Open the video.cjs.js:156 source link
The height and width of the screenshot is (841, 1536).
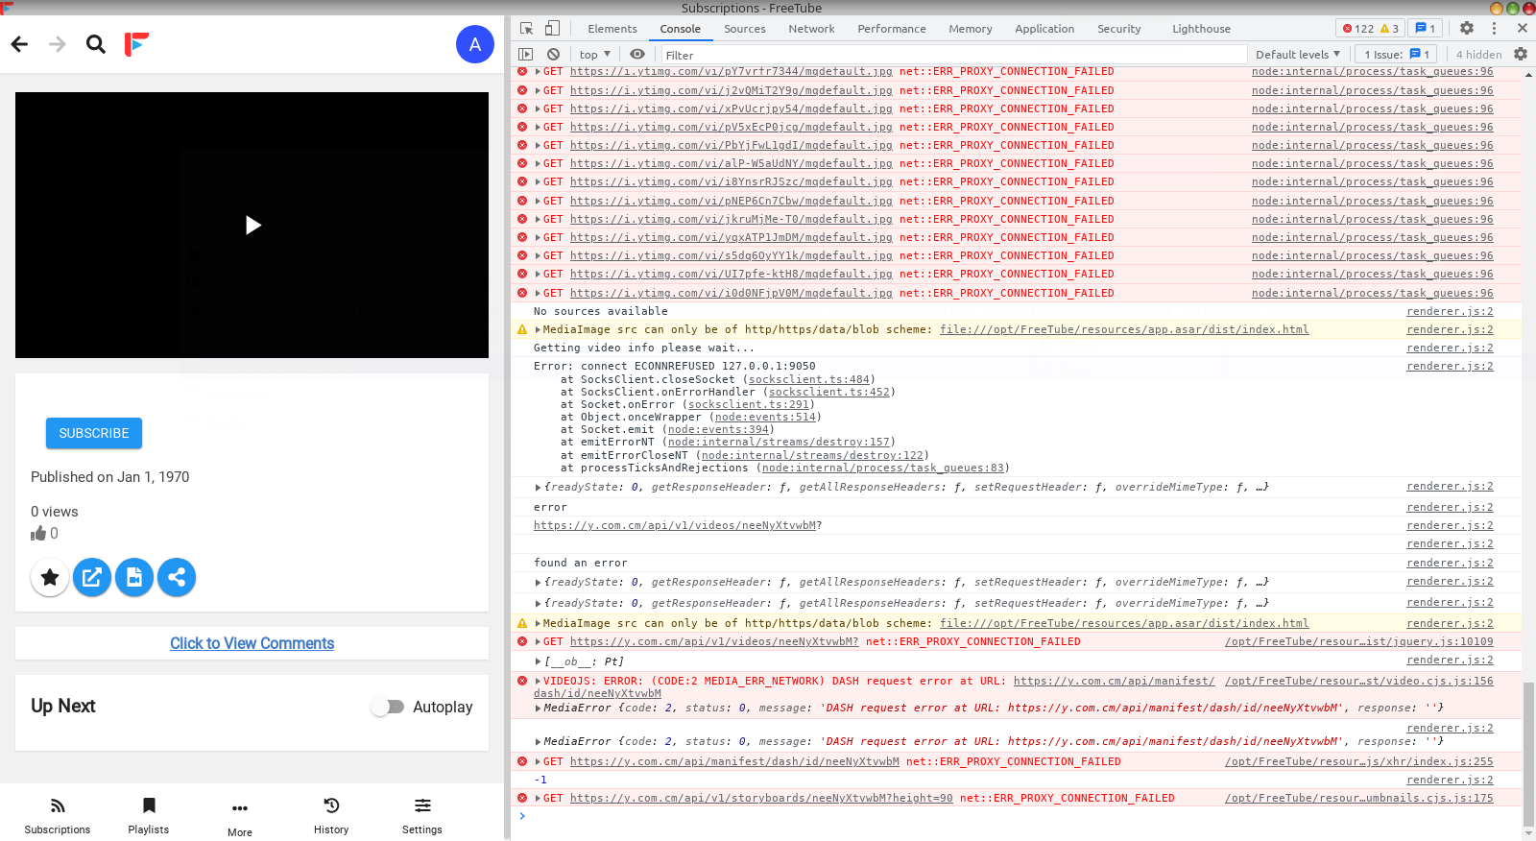point(1359,682)
